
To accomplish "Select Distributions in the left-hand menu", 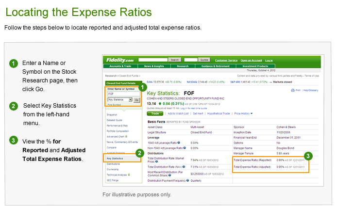I will click(x=113, y=164).
